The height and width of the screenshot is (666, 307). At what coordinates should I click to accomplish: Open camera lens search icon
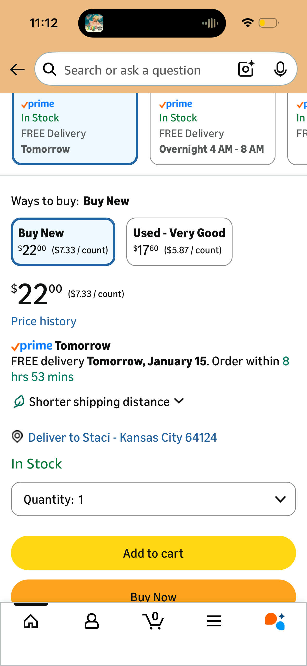[x=246, y=69]
